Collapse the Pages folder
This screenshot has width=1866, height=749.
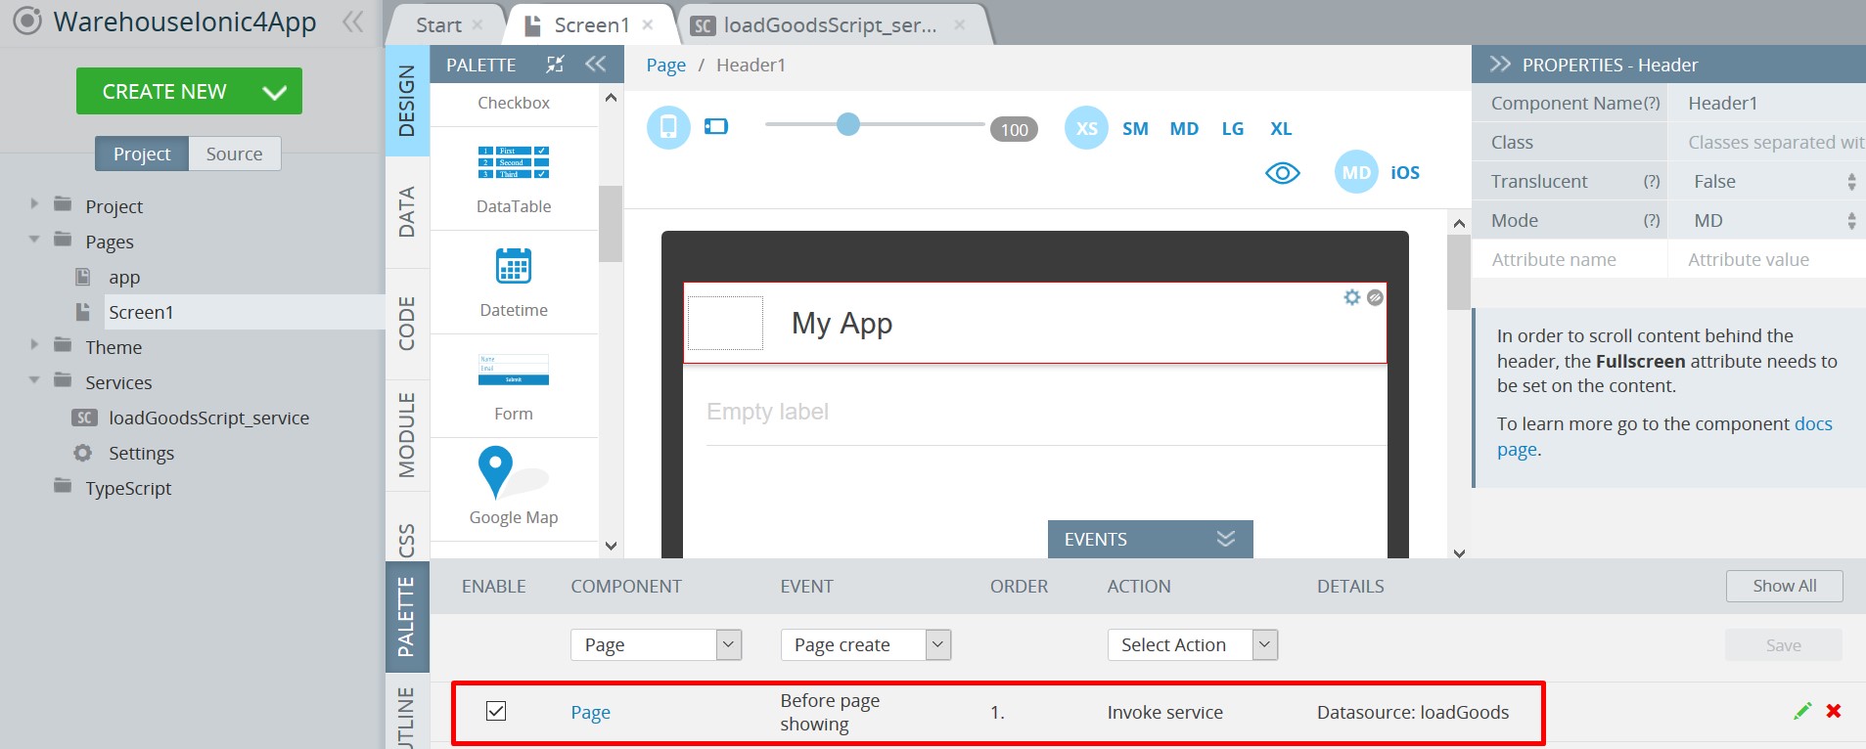coord(34,240)
